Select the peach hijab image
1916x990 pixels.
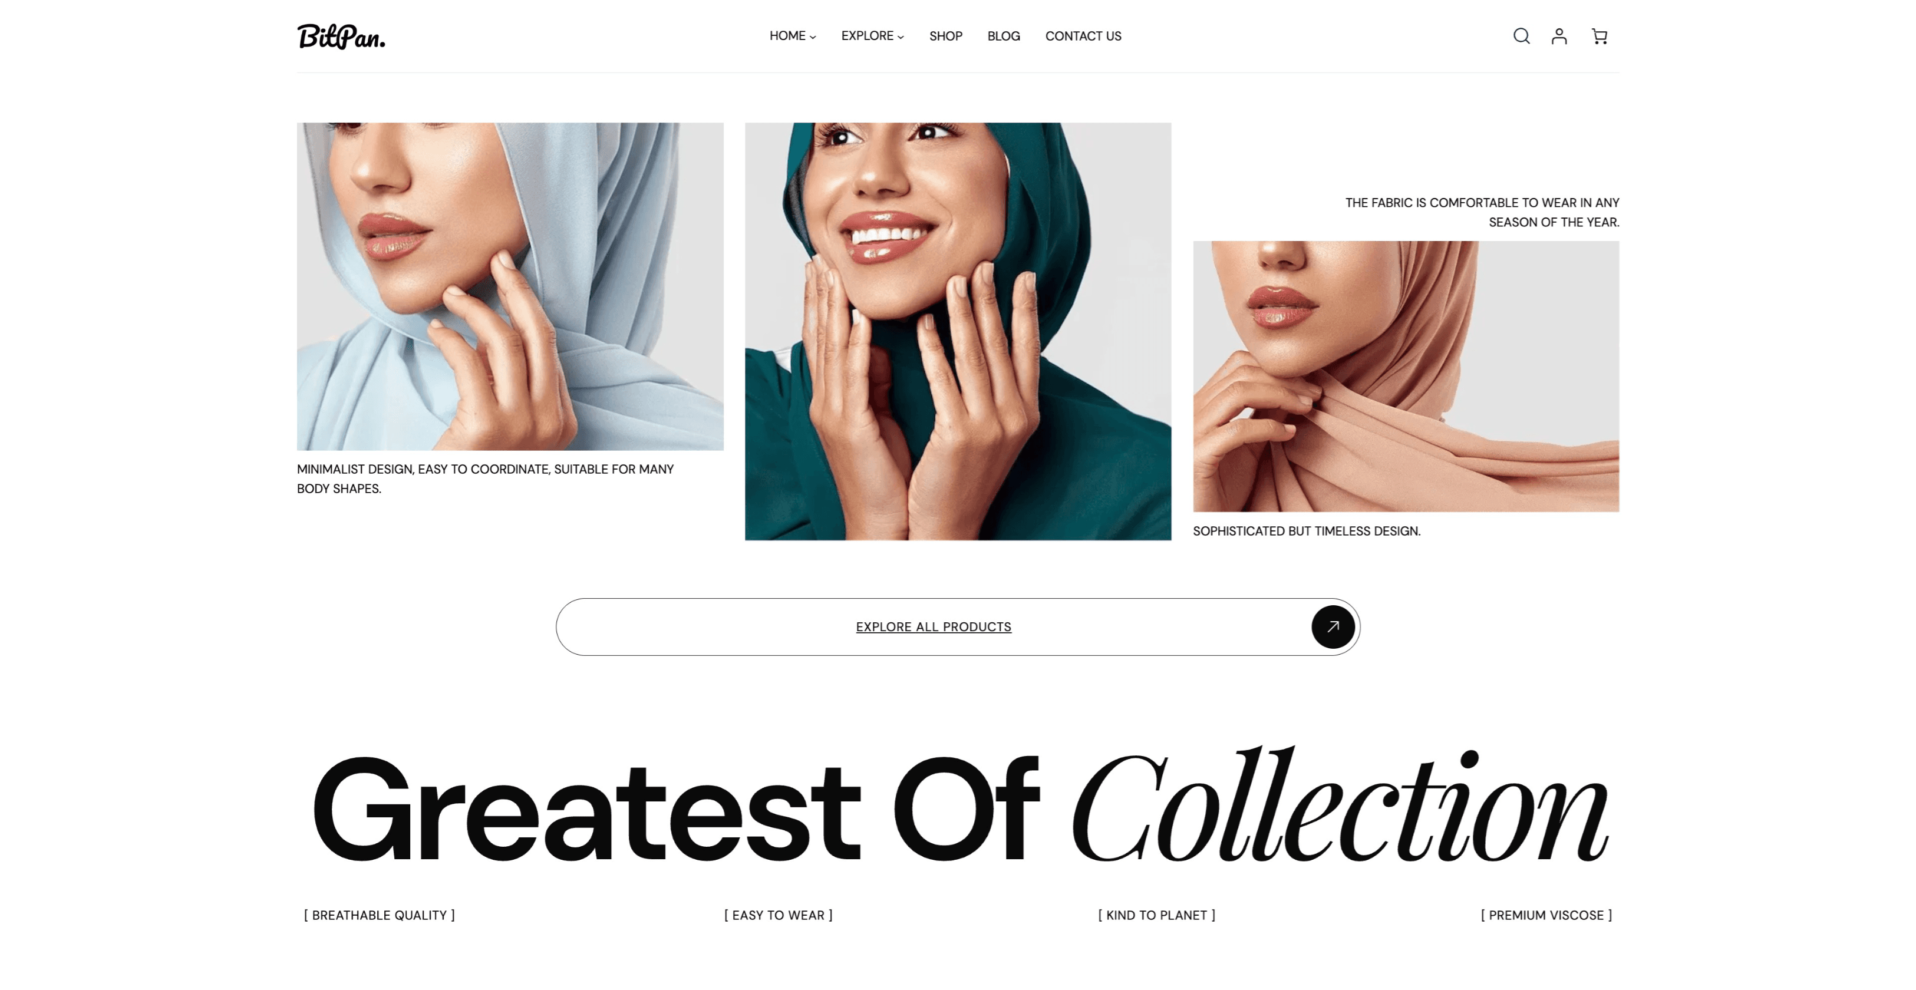click(x=1406, y=375)
